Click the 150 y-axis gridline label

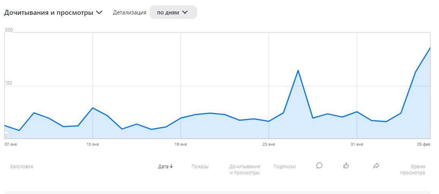9,83
